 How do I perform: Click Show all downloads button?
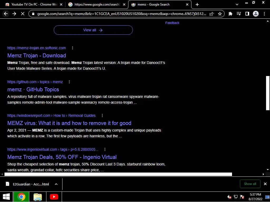(x=250, y=184)
